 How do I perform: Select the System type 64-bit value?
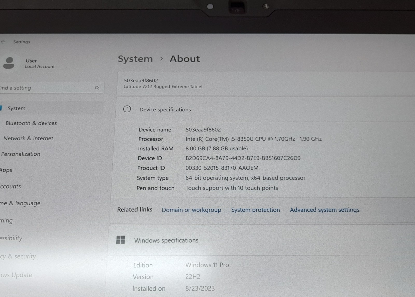click(245, 178)
